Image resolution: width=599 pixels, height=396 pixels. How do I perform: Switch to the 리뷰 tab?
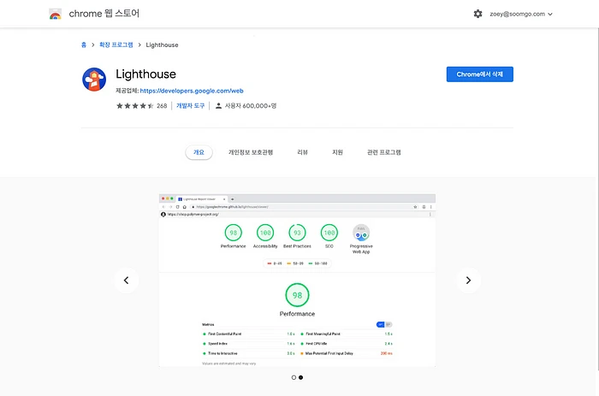click(302, 152)
